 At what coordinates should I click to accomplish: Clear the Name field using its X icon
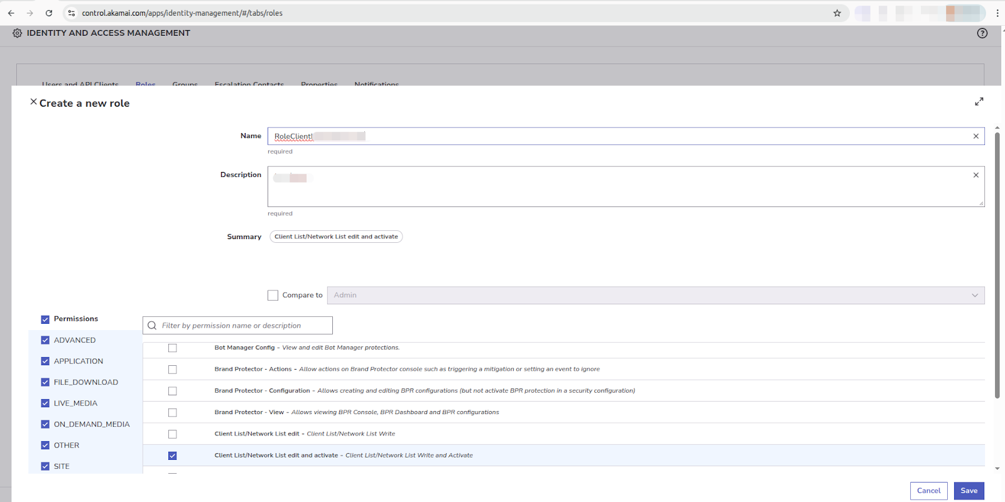pyautogui.click(x=975, y=136)
